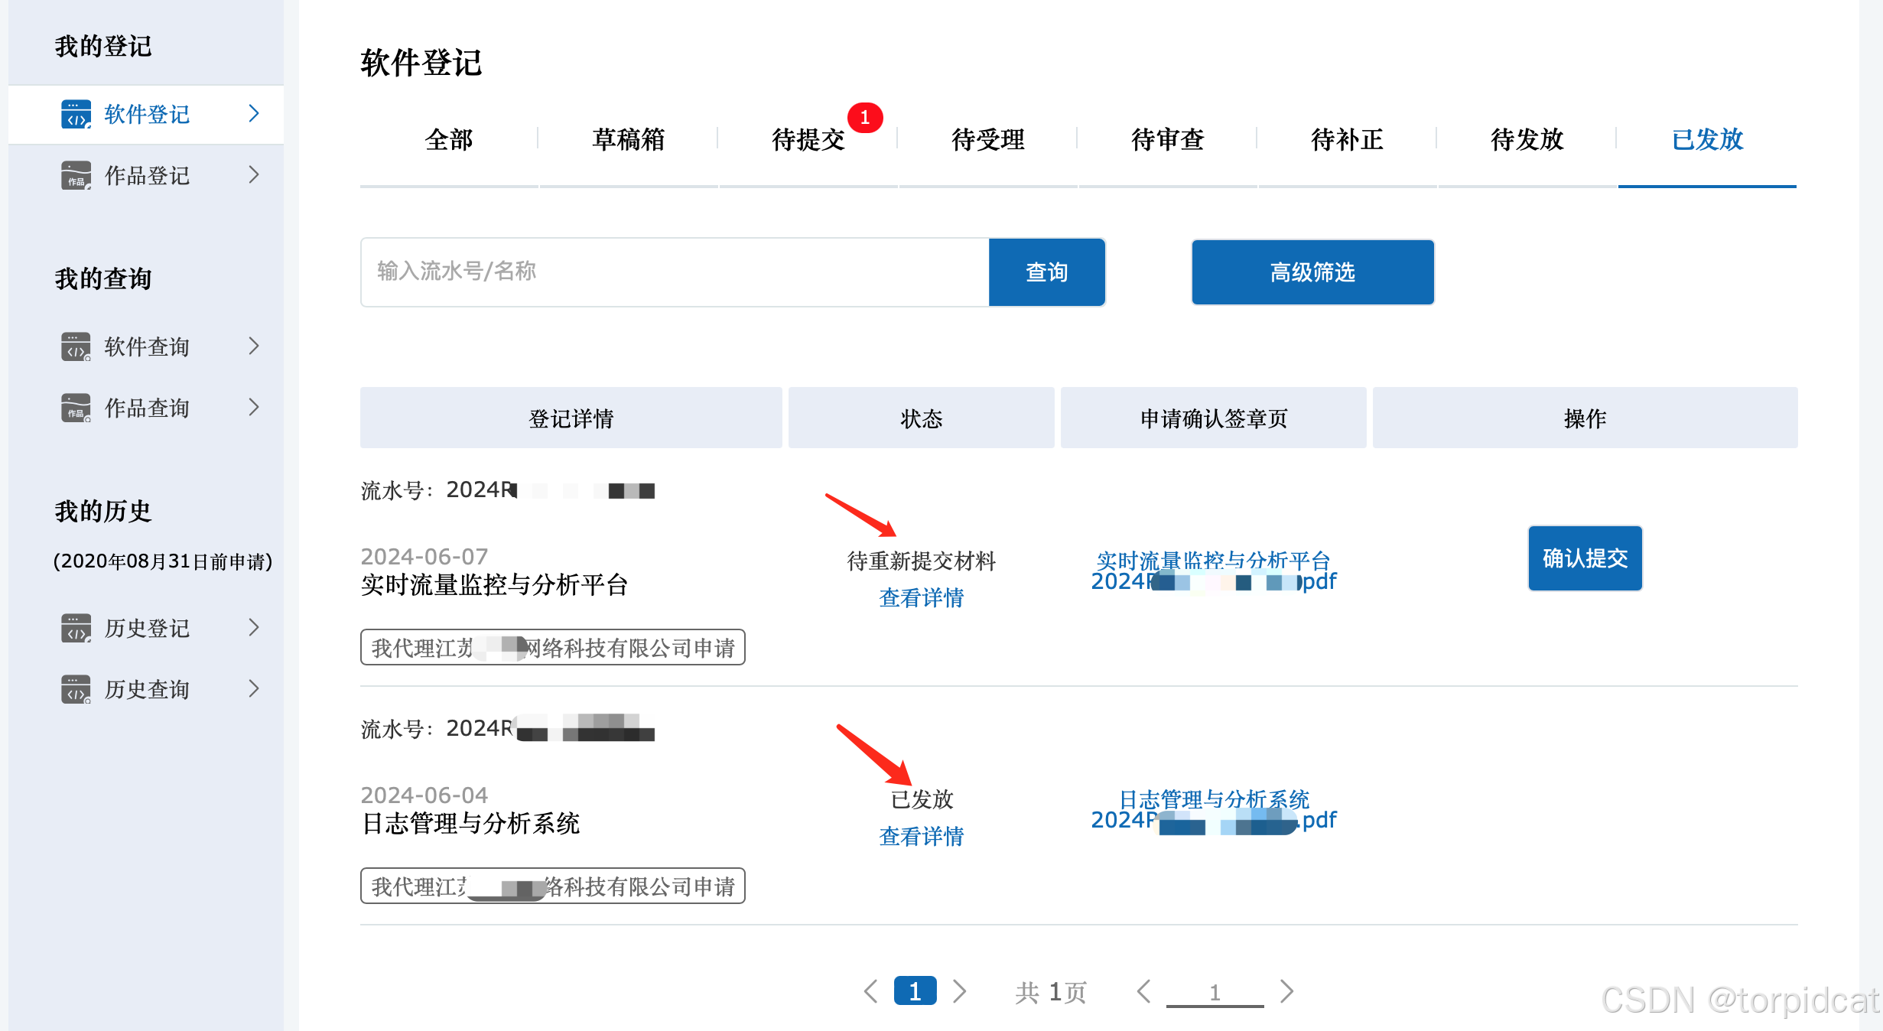Switch to the 待补正 tab

[x=1347, y=139]
